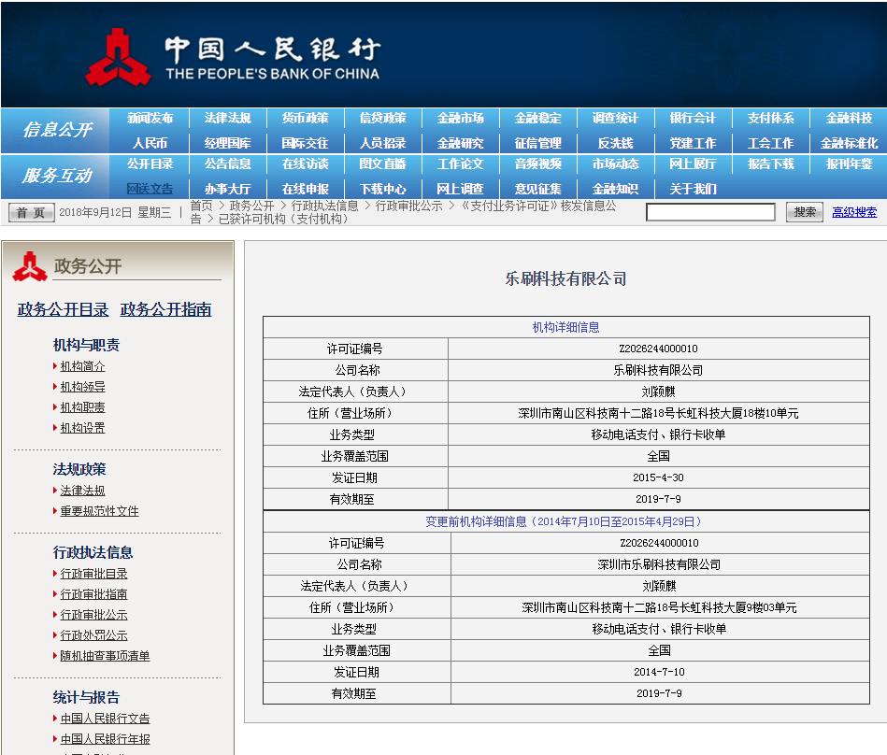Open the 新闻发布 menu item
This screenshot has height=755, width=887.
(150, 118)
